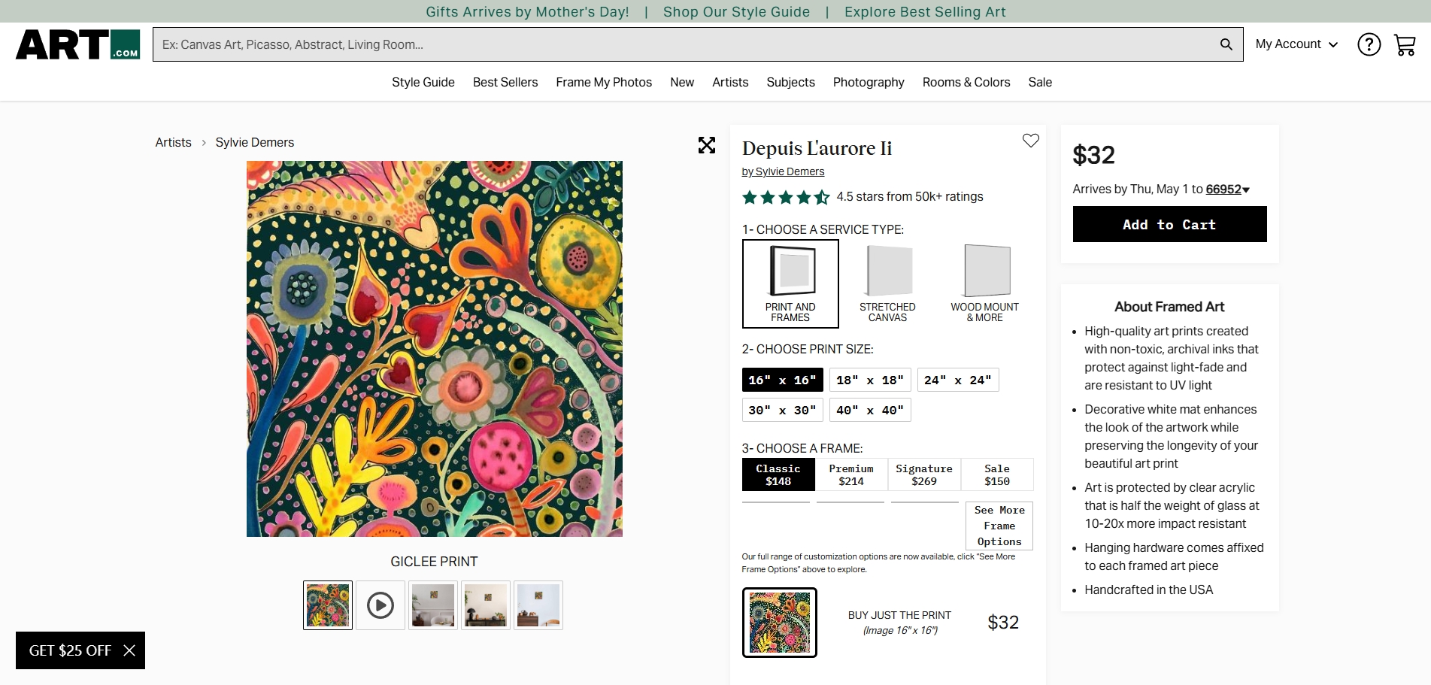This screenshot has height=685, width=1431.
Task: Switch to the Premium $214 frame tab
Action: click(851, 474)
